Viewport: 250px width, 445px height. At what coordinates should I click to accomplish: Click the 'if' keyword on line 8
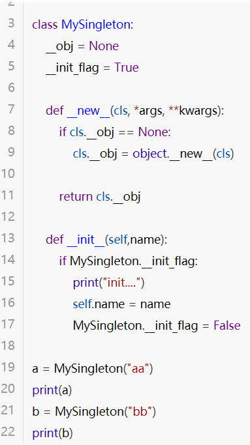63,132
